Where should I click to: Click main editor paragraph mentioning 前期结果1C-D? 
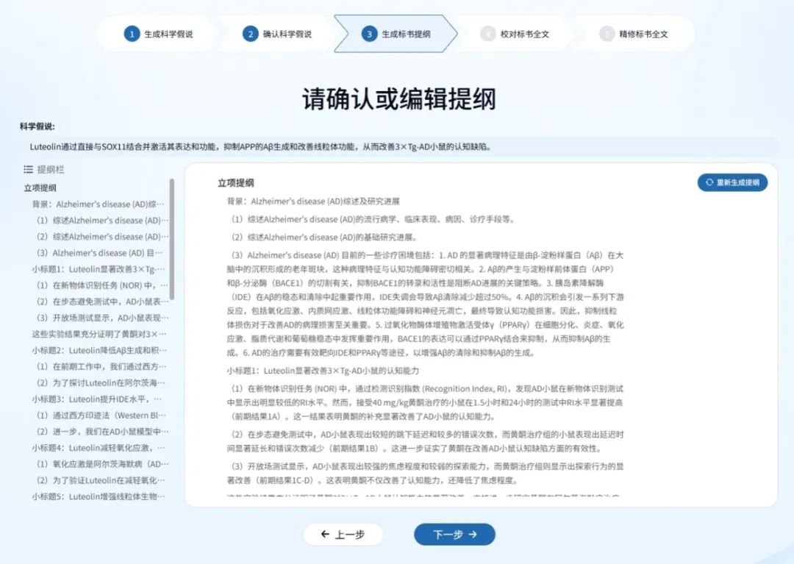[x=426, y=473]
